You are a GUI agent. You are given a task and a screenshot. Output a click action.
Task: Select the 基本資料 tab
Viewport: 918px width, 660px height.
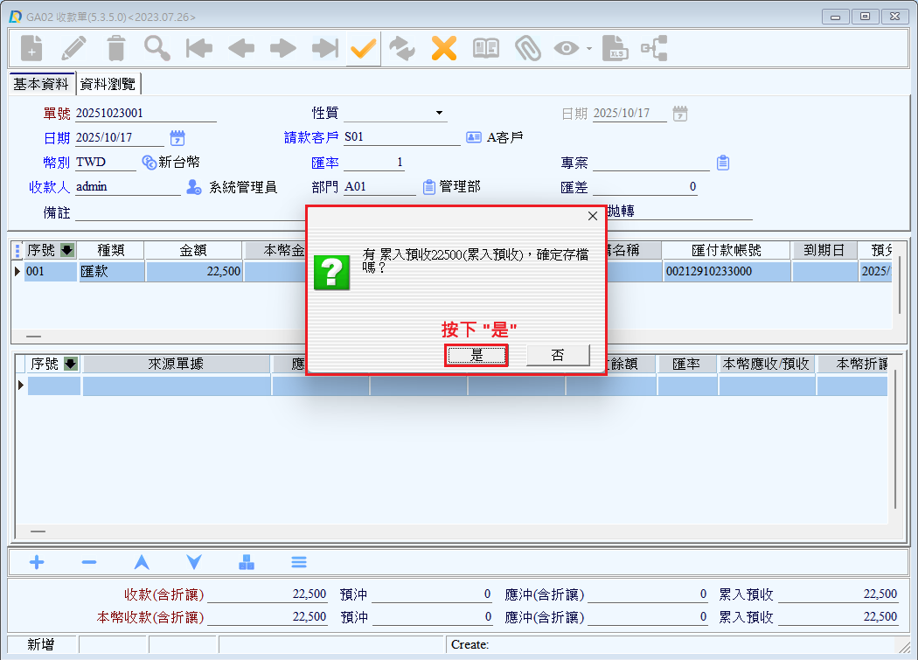click(41, 84)
